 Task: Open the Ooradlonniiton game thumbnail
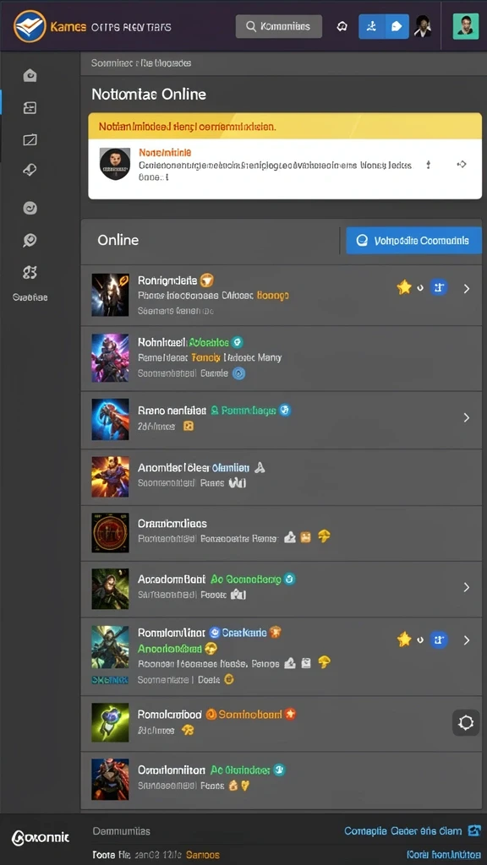coord(110,780)
